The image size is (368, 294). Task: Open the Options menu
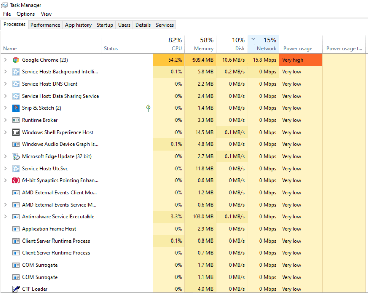[26, 14]
